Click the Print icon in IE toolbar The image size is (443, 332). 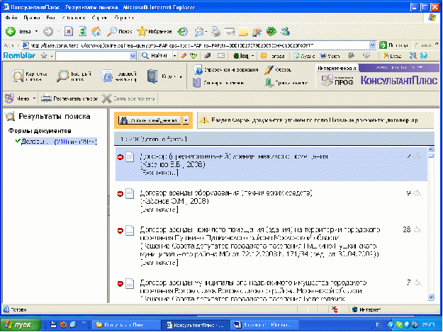(216, 31)
